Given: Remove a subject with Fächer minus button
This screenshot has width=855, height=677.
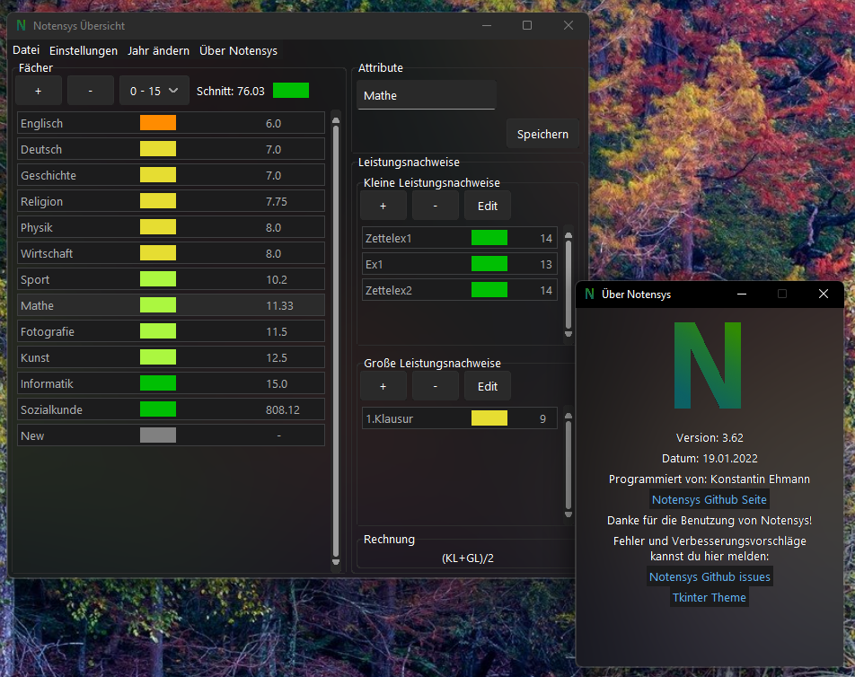Looking at the screenshot, I should tap(91, 91).
